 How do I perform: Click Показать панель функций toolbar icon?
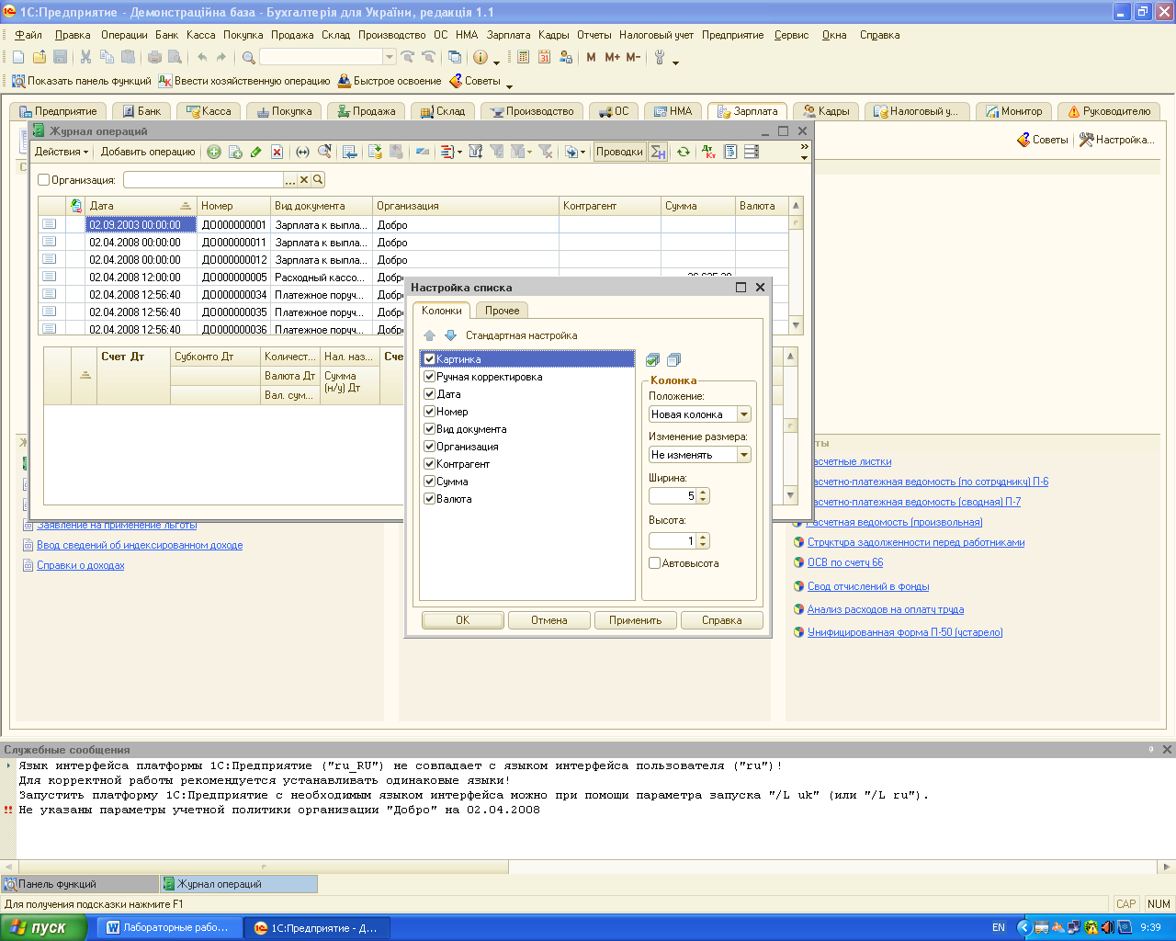click(18, 81)
